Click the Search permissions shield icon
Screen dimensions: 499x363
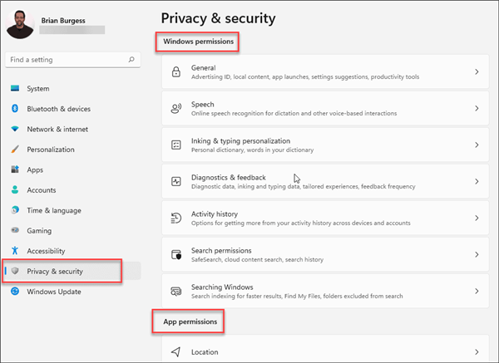pos(175,254)
